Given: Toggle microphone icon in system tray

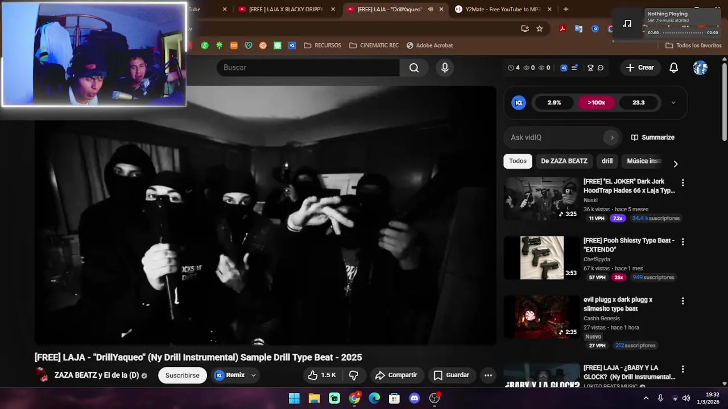Looking at the screenshot, I should (x=660, y=398).
